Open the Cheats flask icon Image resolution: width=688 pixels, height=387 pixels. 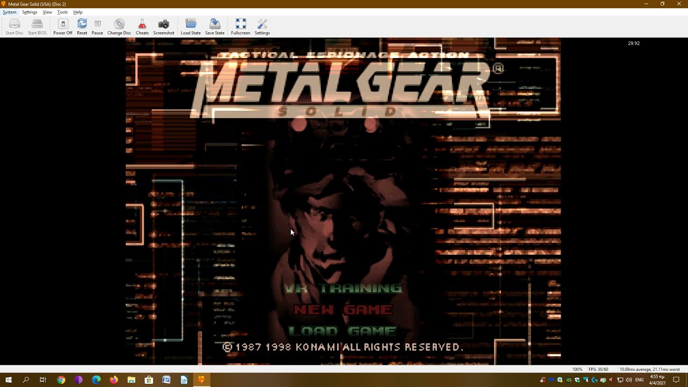[x=142, y=27]
